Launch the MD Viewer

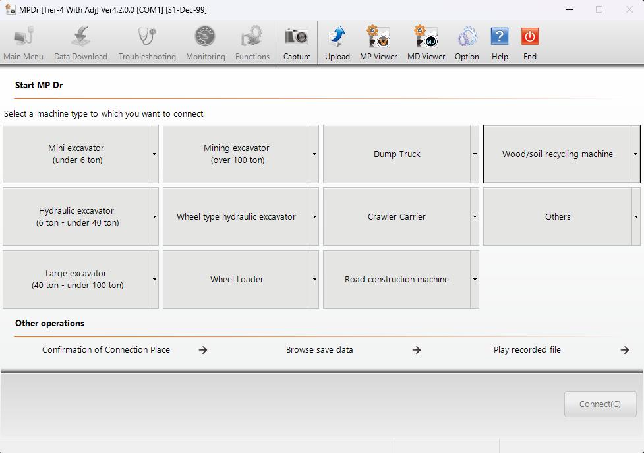[x=426, y=37]
